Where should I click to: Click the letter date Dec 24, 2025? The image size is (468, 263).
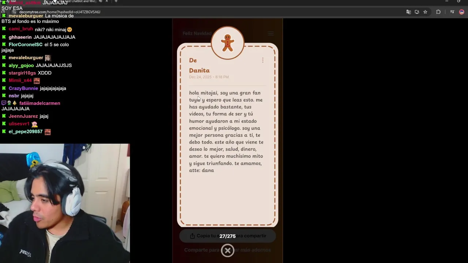(209, 77)
